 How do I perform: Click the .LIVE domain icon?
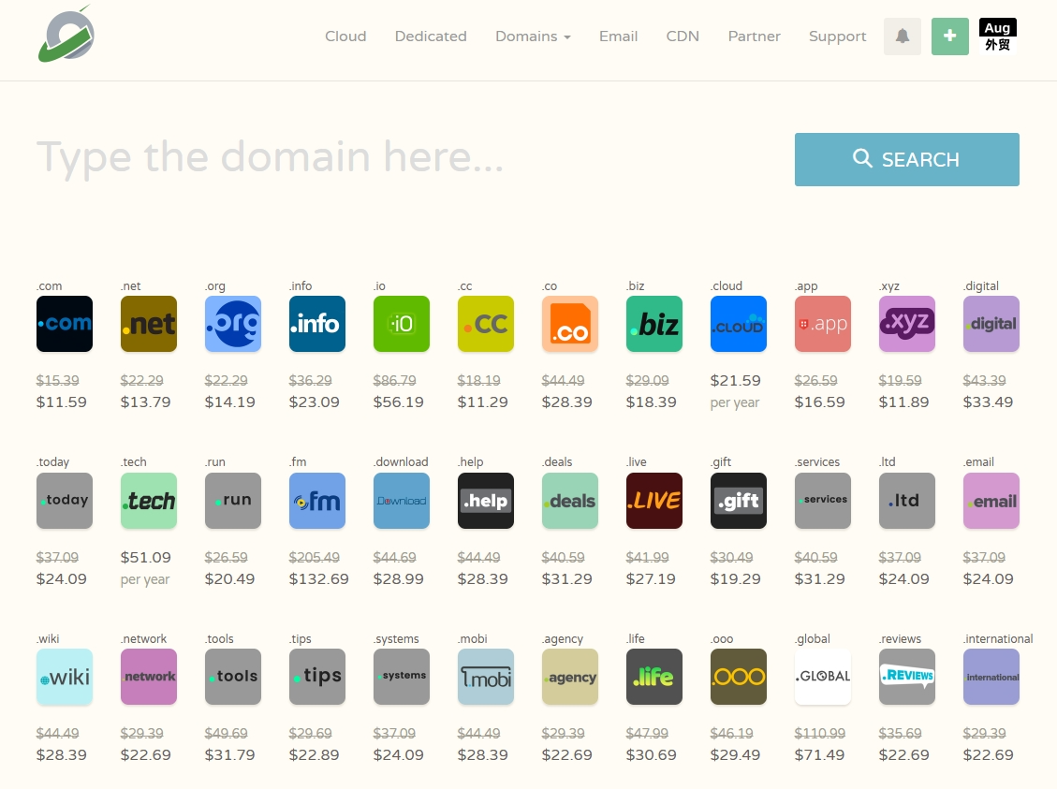[x=654, y=501]
